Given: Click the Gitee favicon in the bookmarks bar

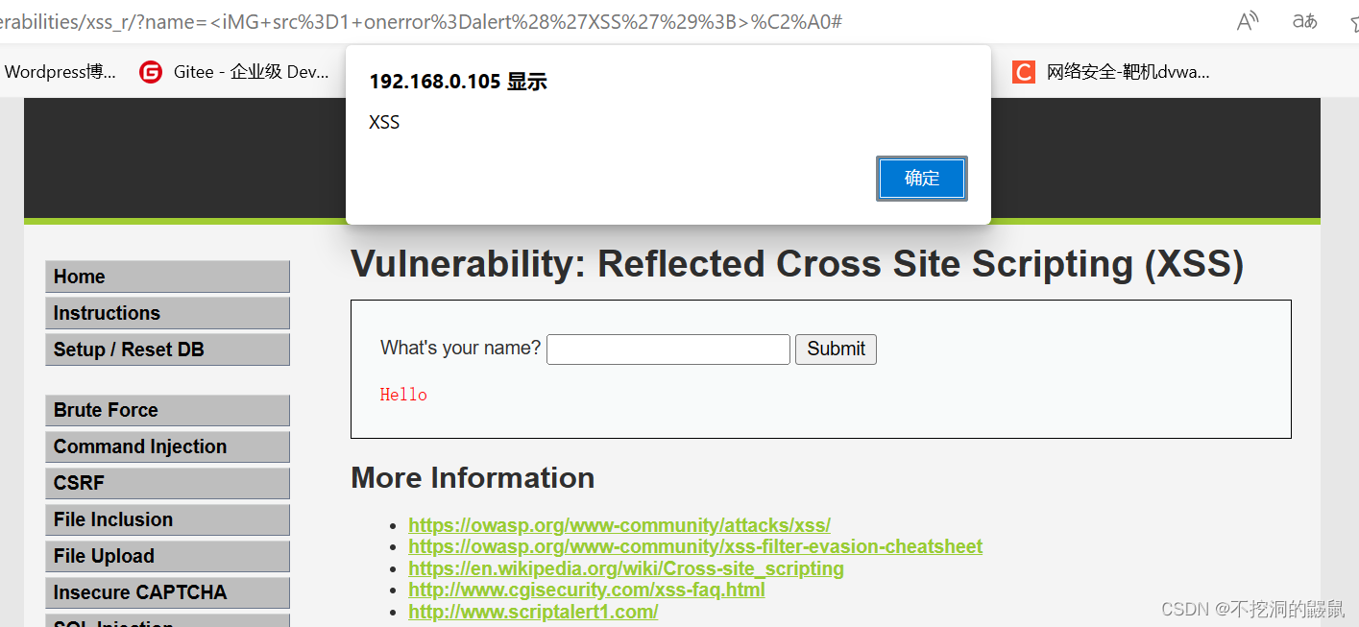Looking at the screenshot, I should point(151,71).
